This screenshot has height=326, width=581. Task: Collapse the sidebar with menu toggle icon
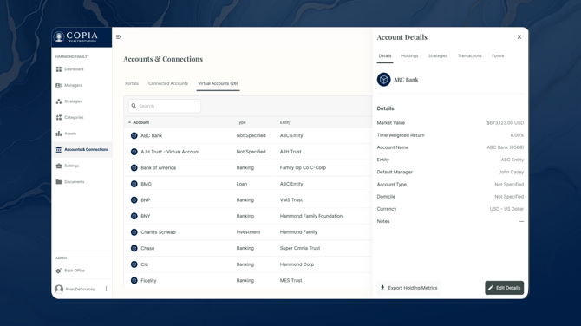point(119,36)
